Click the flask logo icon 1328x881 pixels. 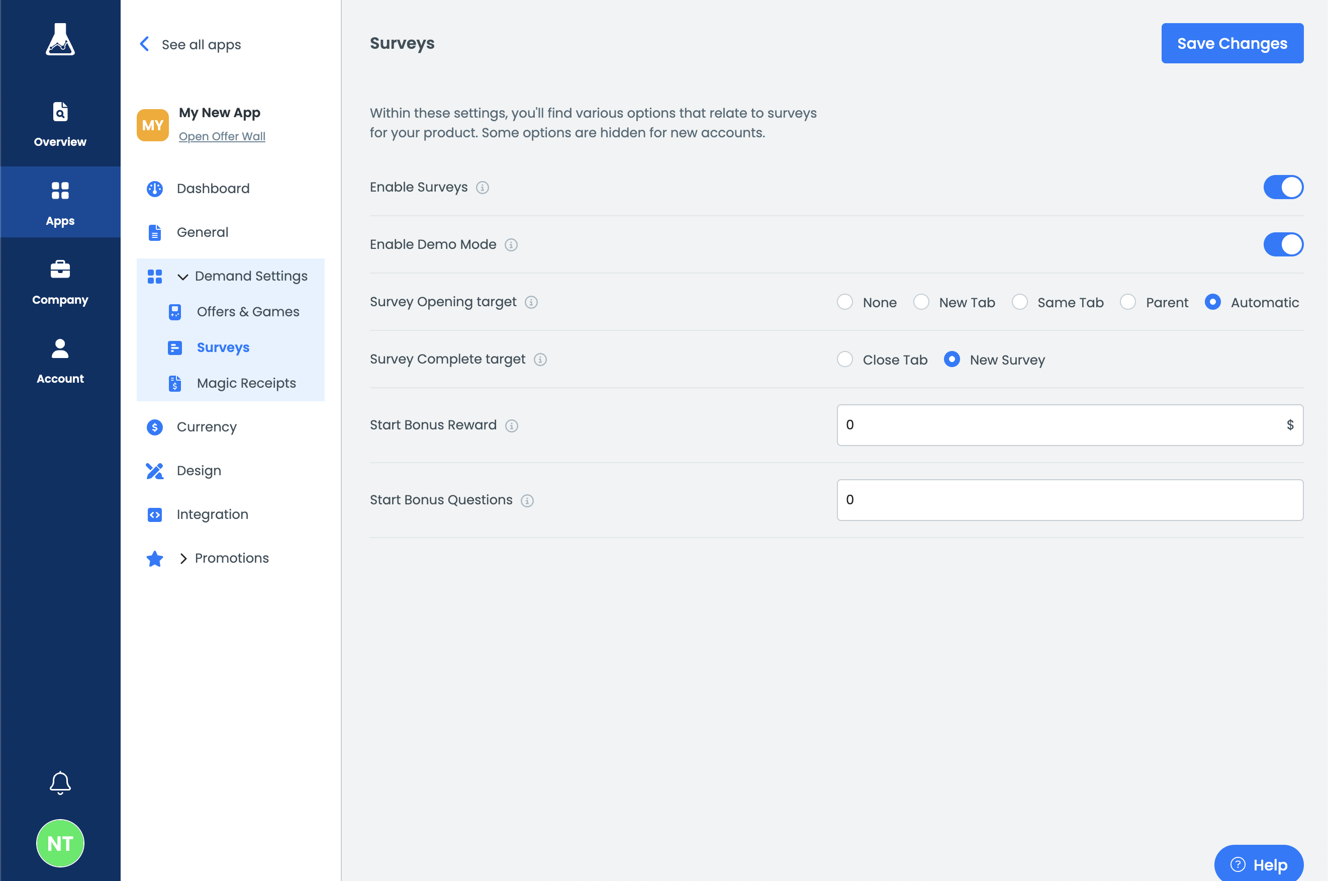[60, 40]
